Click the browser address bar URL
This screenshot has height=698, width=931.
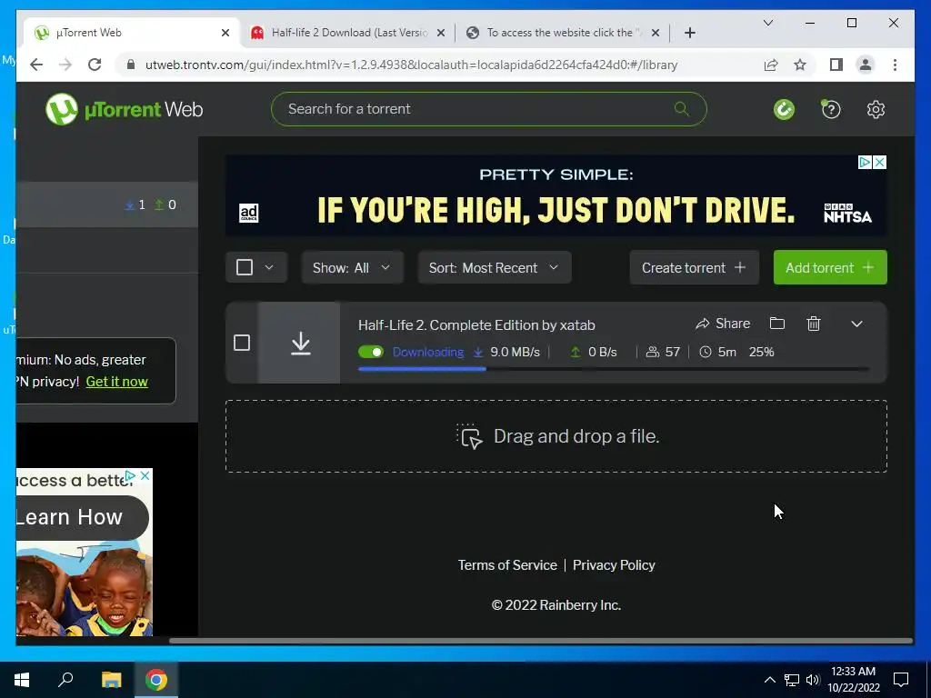[x=411, y=65]
